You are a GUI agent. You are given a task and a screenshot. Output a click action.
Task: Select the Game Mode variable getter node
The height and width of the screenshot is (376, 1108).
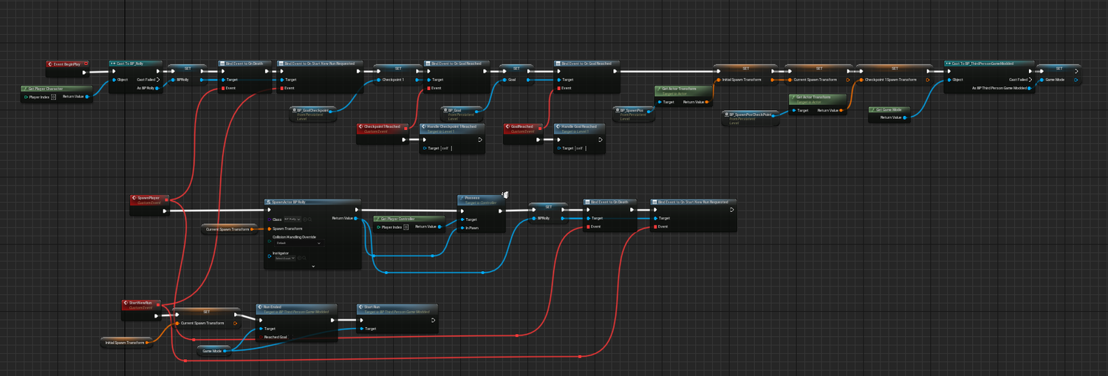click(214, 351)
